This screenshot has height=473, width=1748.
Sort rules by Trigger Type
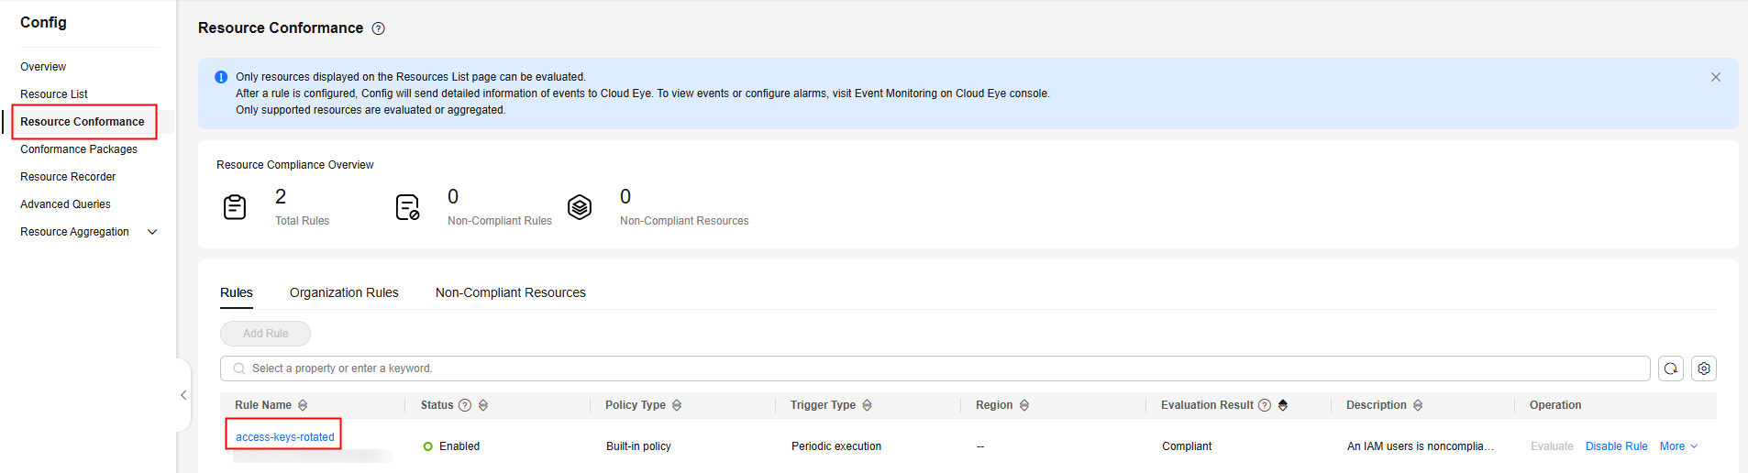[867, 405]
